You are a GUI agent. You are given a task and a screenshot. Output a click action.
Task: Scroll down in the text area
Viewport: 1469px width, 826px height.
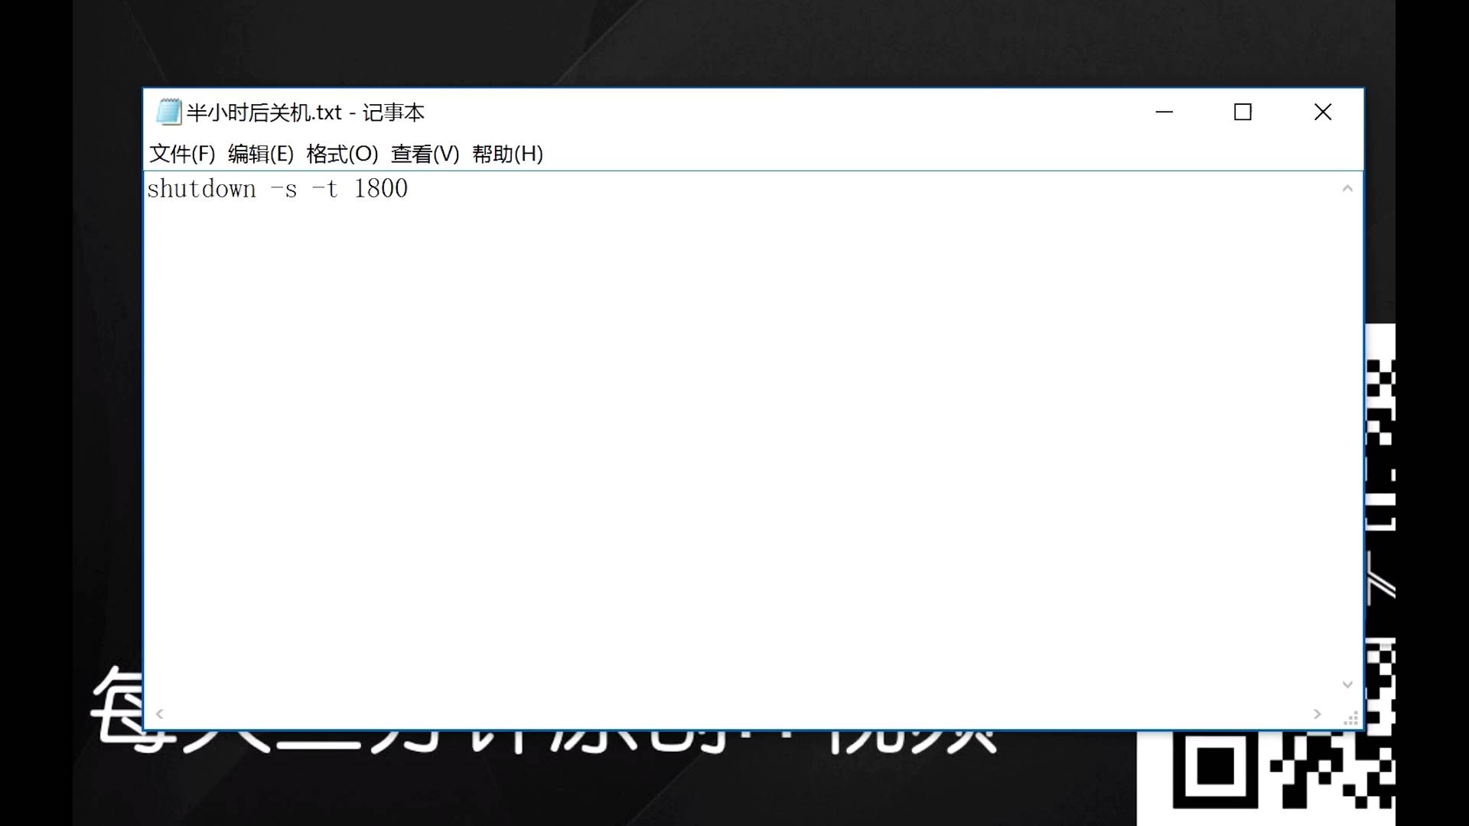pyautogui.click(x=1347, y=684)
